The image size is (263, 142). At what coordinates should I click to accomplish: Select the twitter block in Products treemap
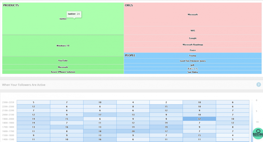pos(63,19)
